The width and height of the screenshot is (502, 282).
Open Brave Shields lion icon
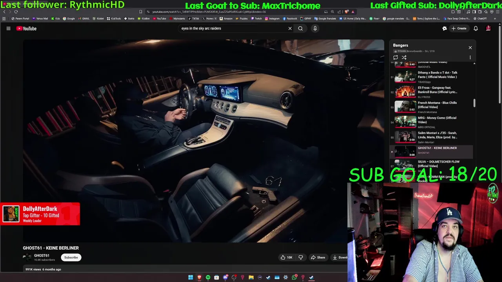point(347,12)
